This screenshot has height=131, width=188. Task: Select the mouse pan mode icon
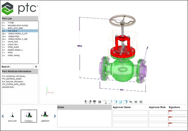[x=95, y=102]
